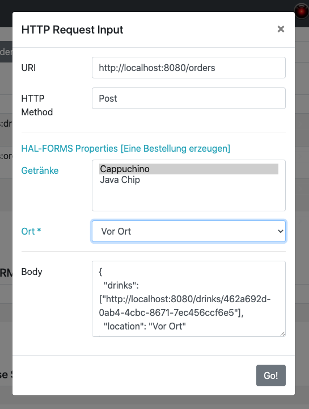The width and height of the screenshot is (309, 409).
Task: Click the HAL-FORMS Properties heading
Action: (126, 148)
